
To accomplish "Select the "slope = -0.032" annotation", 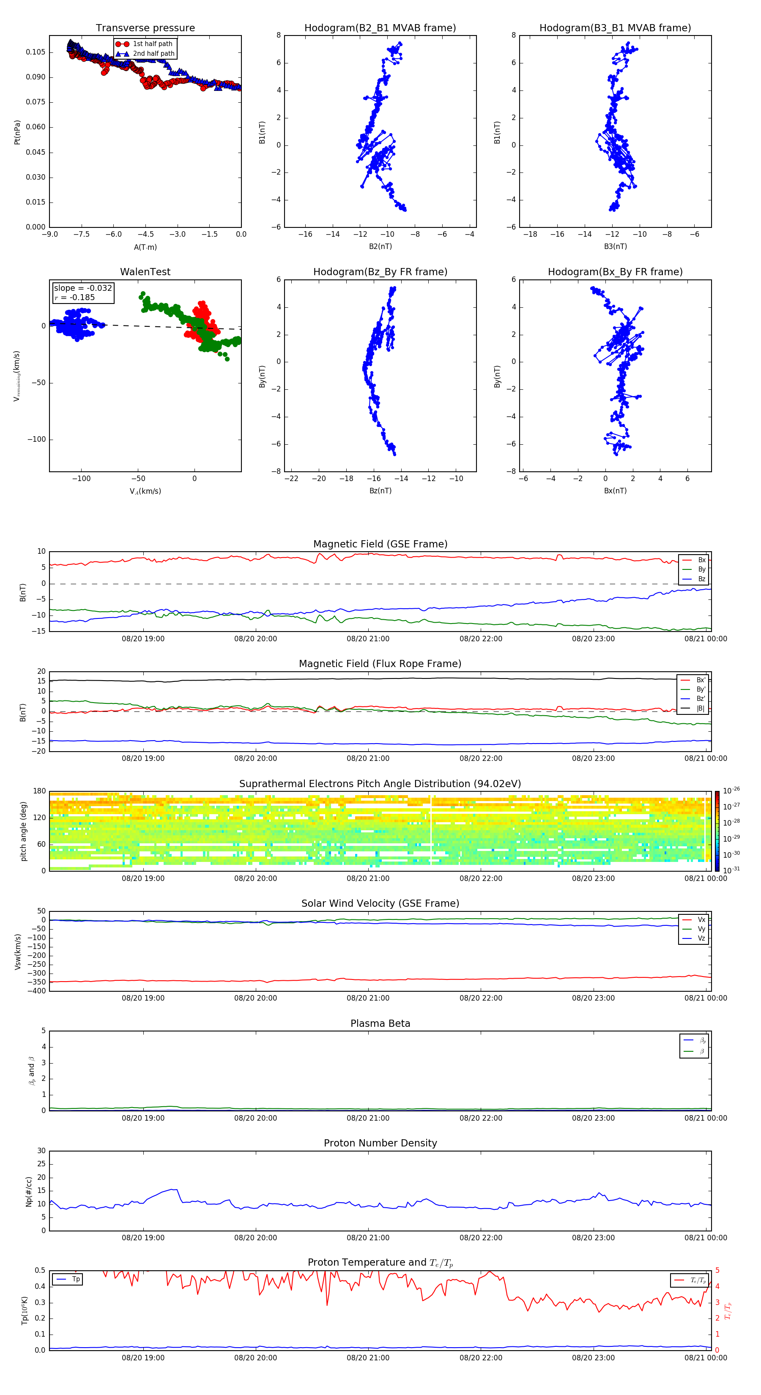I will tap(83, 288).
